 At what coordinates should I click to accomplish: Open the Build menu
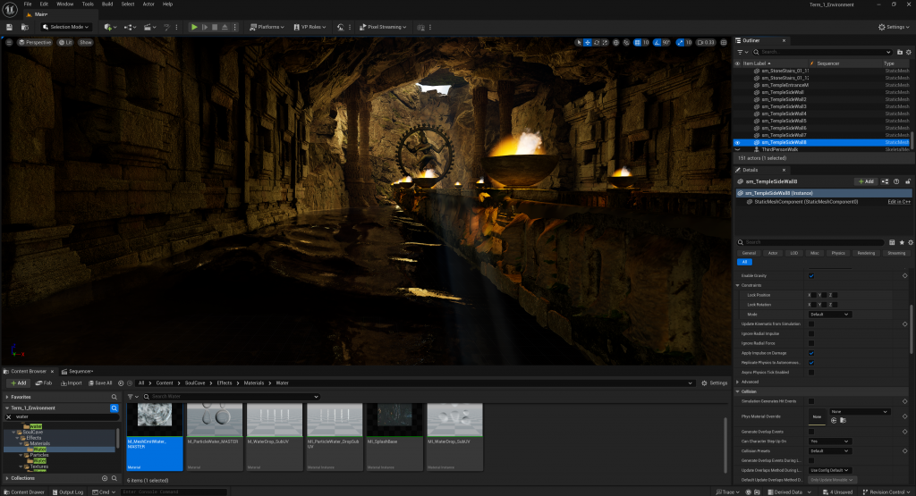pyautogui.click(x=107, y=4)
